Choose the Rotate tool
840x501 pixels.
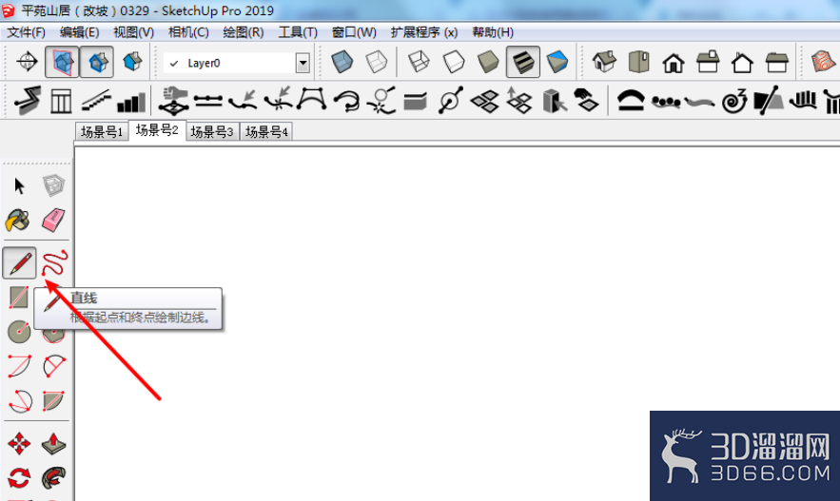[19, 478]
